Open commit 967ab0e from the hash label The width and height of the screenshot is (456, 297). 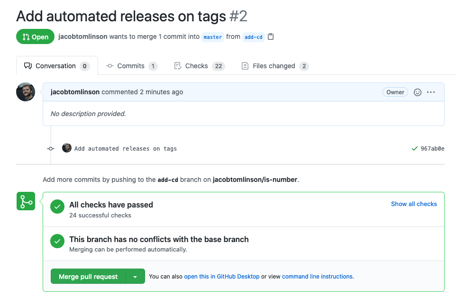click(x=431, y=148)
